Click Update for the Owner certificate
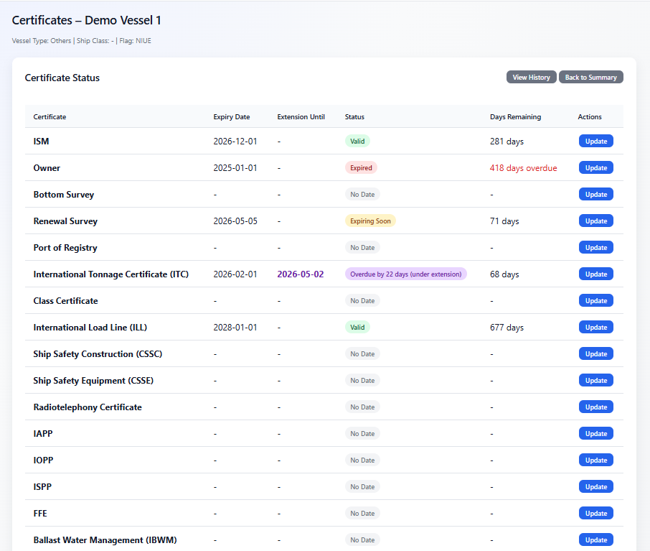This screenshot has height=551, width=650. tap(595, 167)
